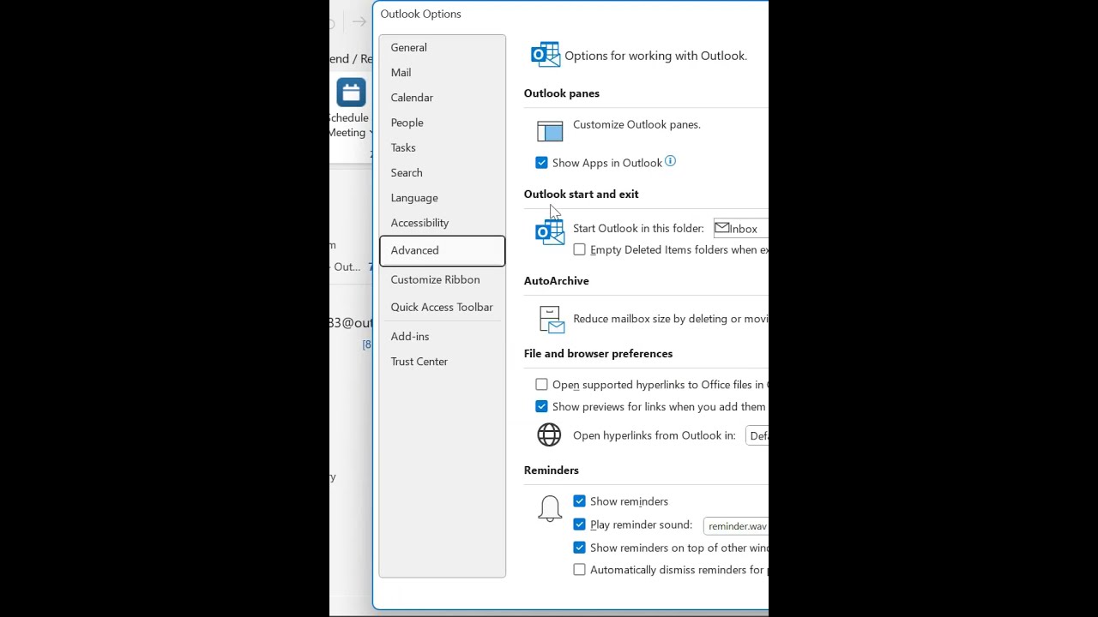
Task: Click the Outlook panes layout icon
Action: [550, 130]
